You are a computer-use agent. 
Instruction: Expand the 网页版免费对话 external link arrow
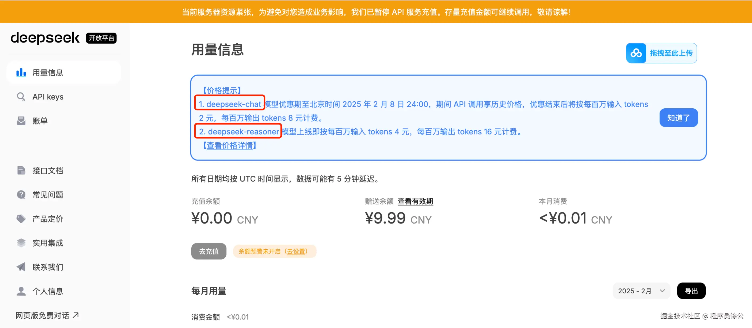(75, 315)
